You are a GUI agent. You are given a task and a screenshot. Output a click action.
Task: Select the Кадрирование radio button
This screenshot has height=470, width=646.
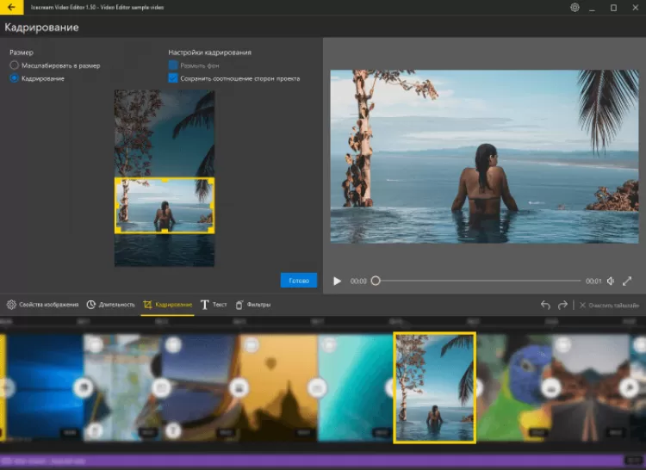(14, 78)
